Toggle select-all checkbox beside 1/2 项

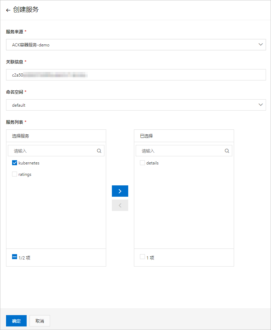(x=15, y=257)
